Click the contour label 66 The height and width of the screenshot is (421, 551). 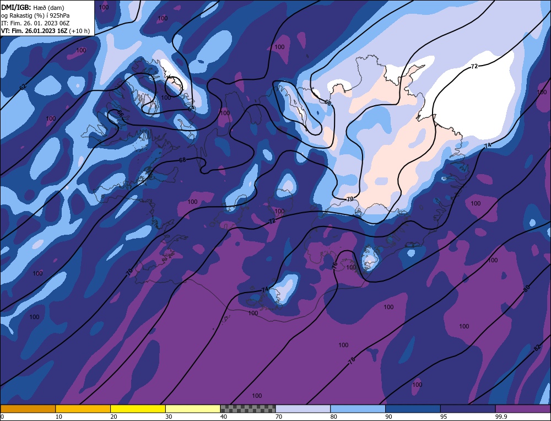click(x=120, y=114)
